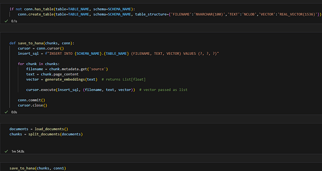Select the 0.1s execution time label
The image size is (322, 171).
(x=14, y=21)
